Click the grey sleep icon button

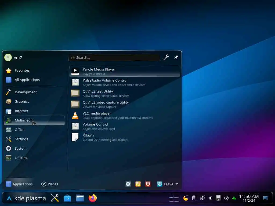128,184
